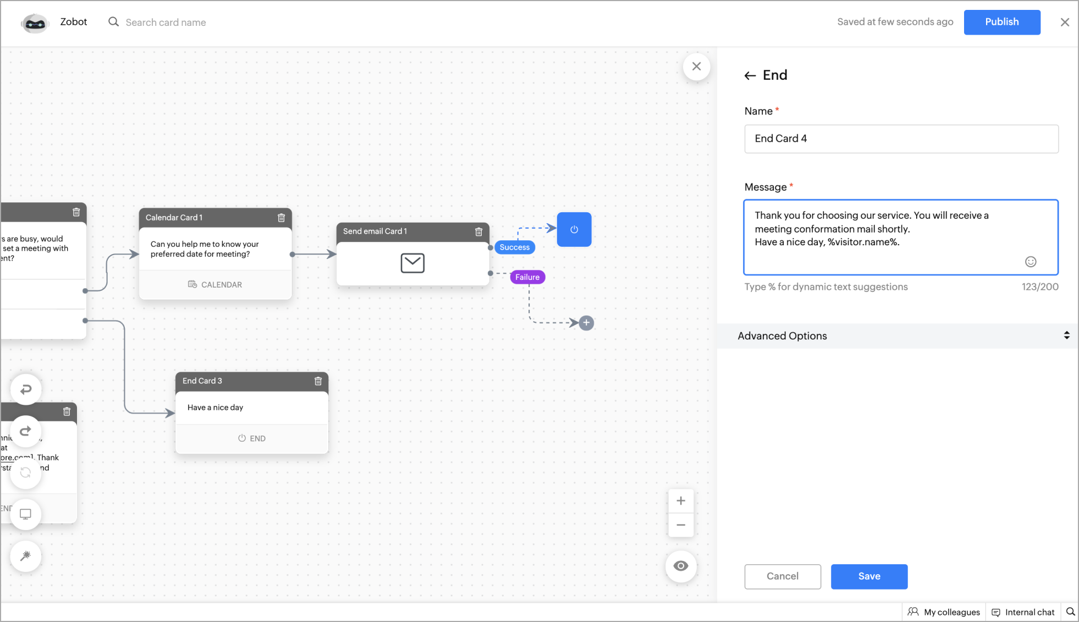Cancel the End card edits
Screen dimensions: 1079x622
pos(783,576)
